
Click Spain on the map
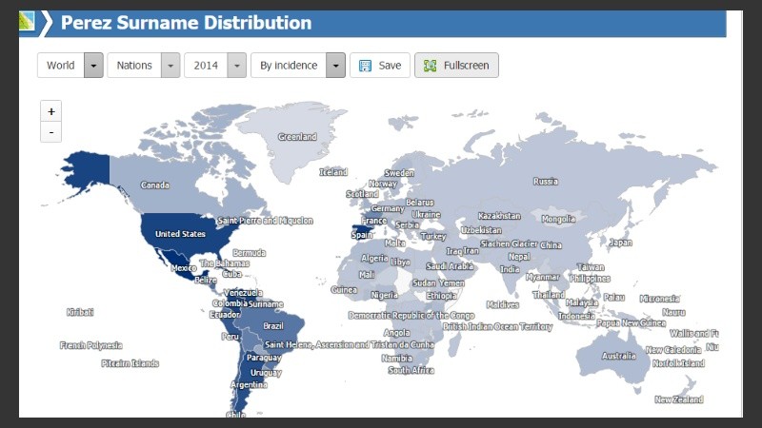(362, 234)
